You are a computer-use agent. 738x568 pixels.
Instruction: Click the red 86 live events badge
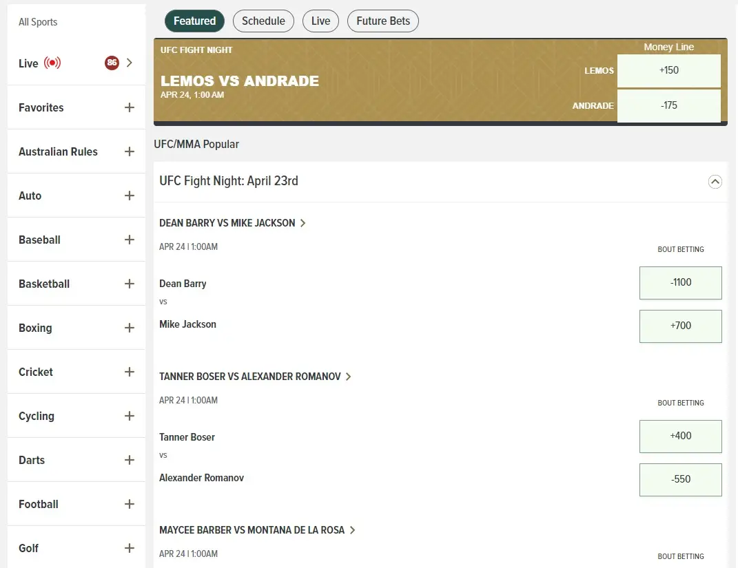(x=112, y=63)
